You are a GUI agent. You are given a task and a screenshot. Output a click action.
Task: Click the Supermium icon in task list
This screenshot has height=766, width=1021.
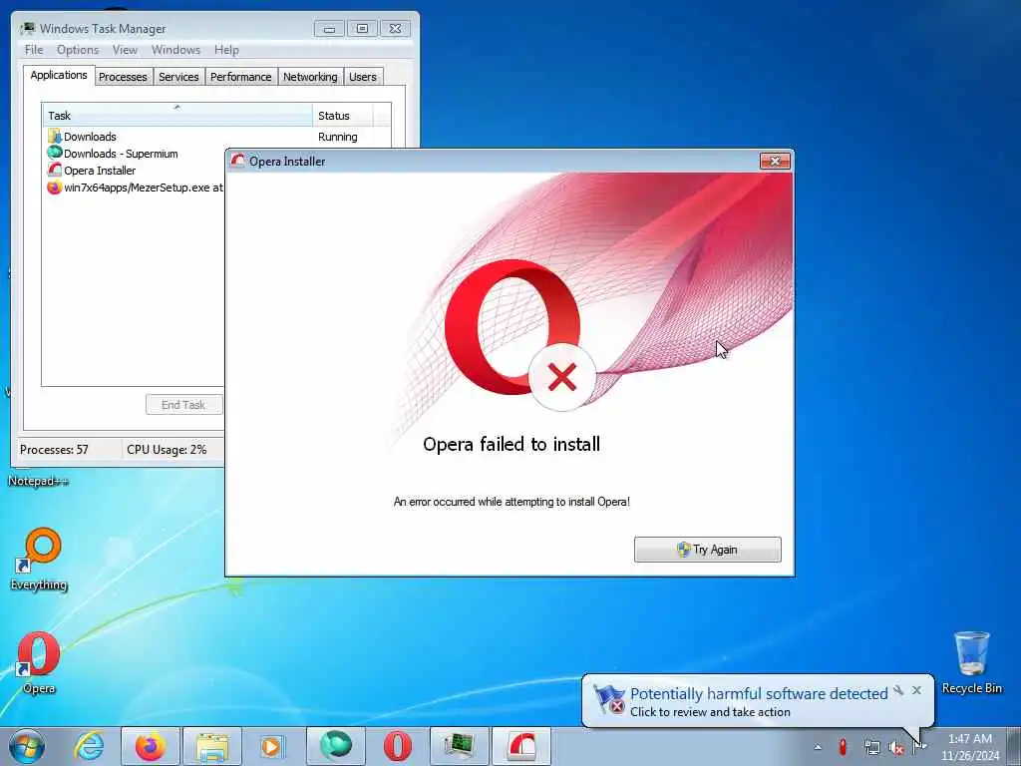54,153
